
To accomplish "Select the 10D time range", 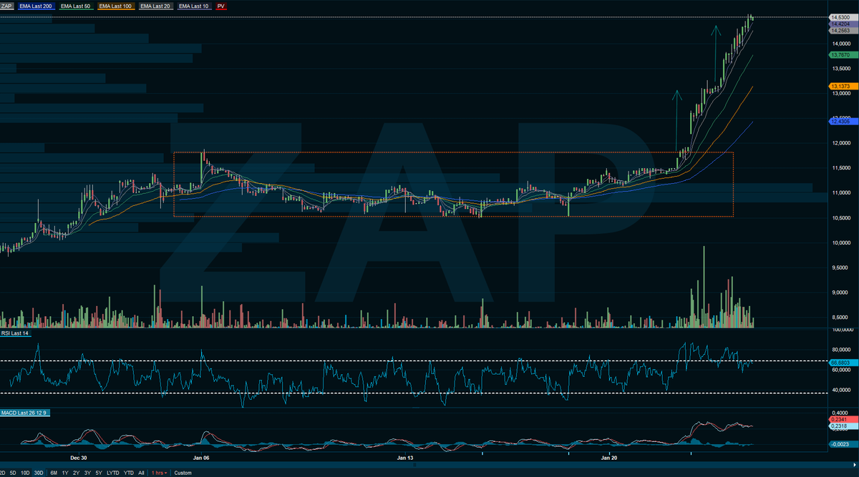I will pos(25,473).
